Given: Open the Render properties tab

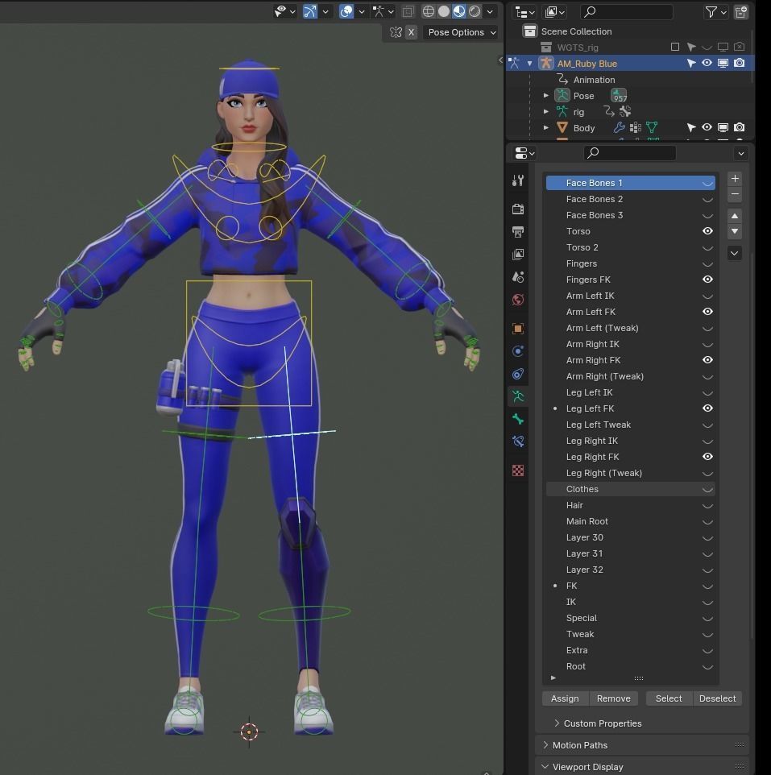Looking at the screenshot, I should 518,209.
